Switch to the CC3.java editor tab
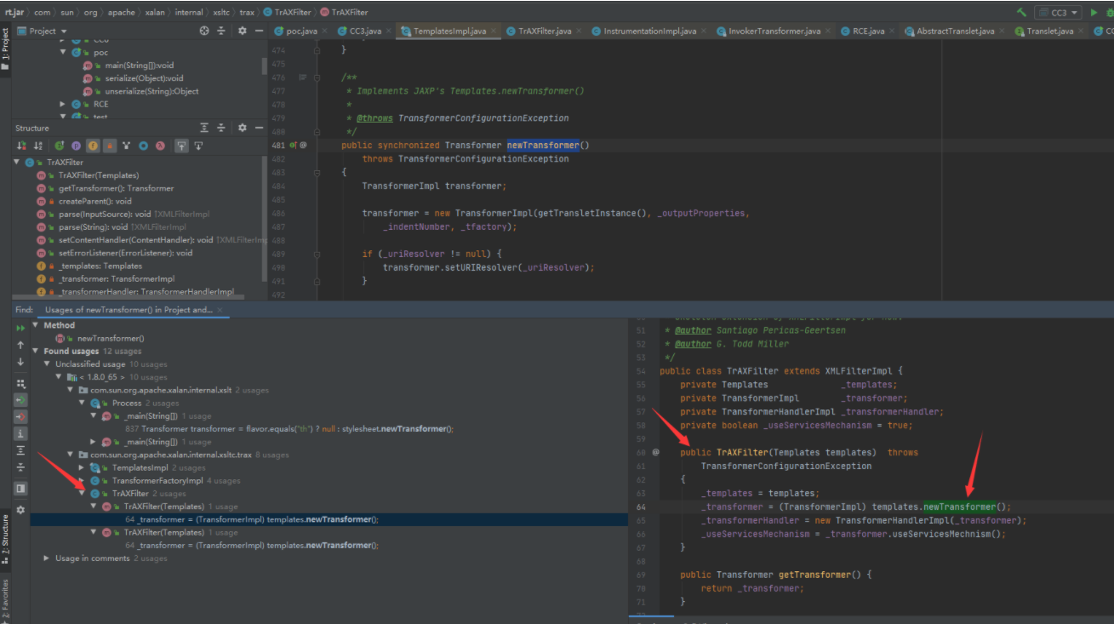 click(365, 31)
